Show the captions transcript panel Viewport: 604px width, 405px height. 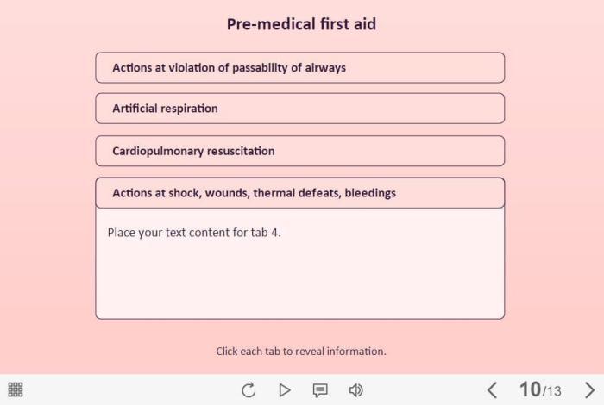click(320, 390)
